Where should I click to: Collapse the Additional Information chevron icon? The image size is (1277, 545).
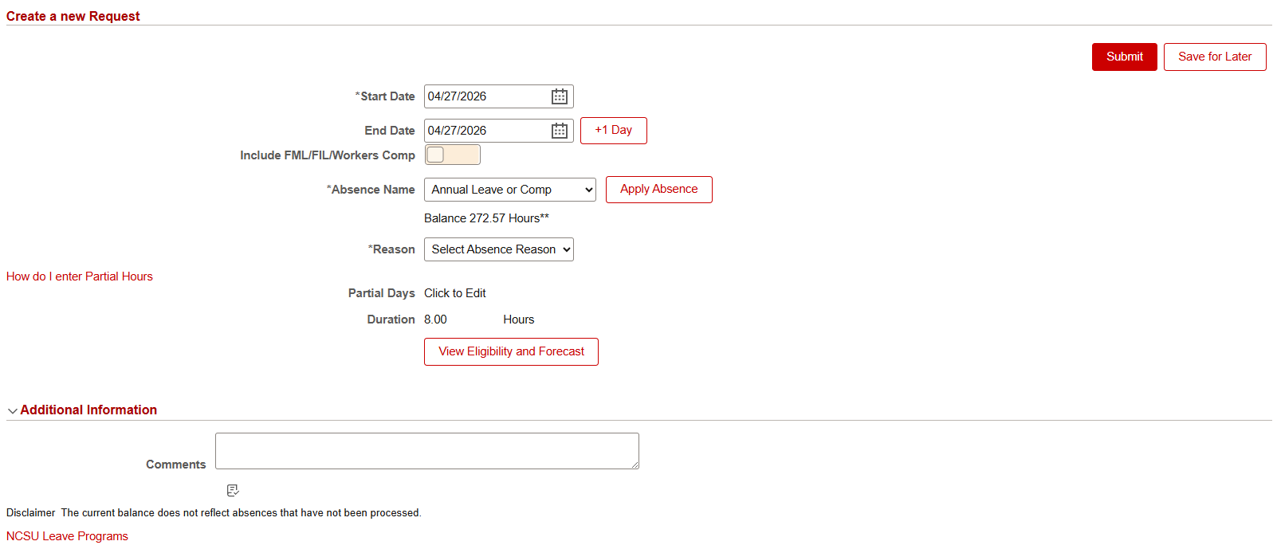point(12,411)
